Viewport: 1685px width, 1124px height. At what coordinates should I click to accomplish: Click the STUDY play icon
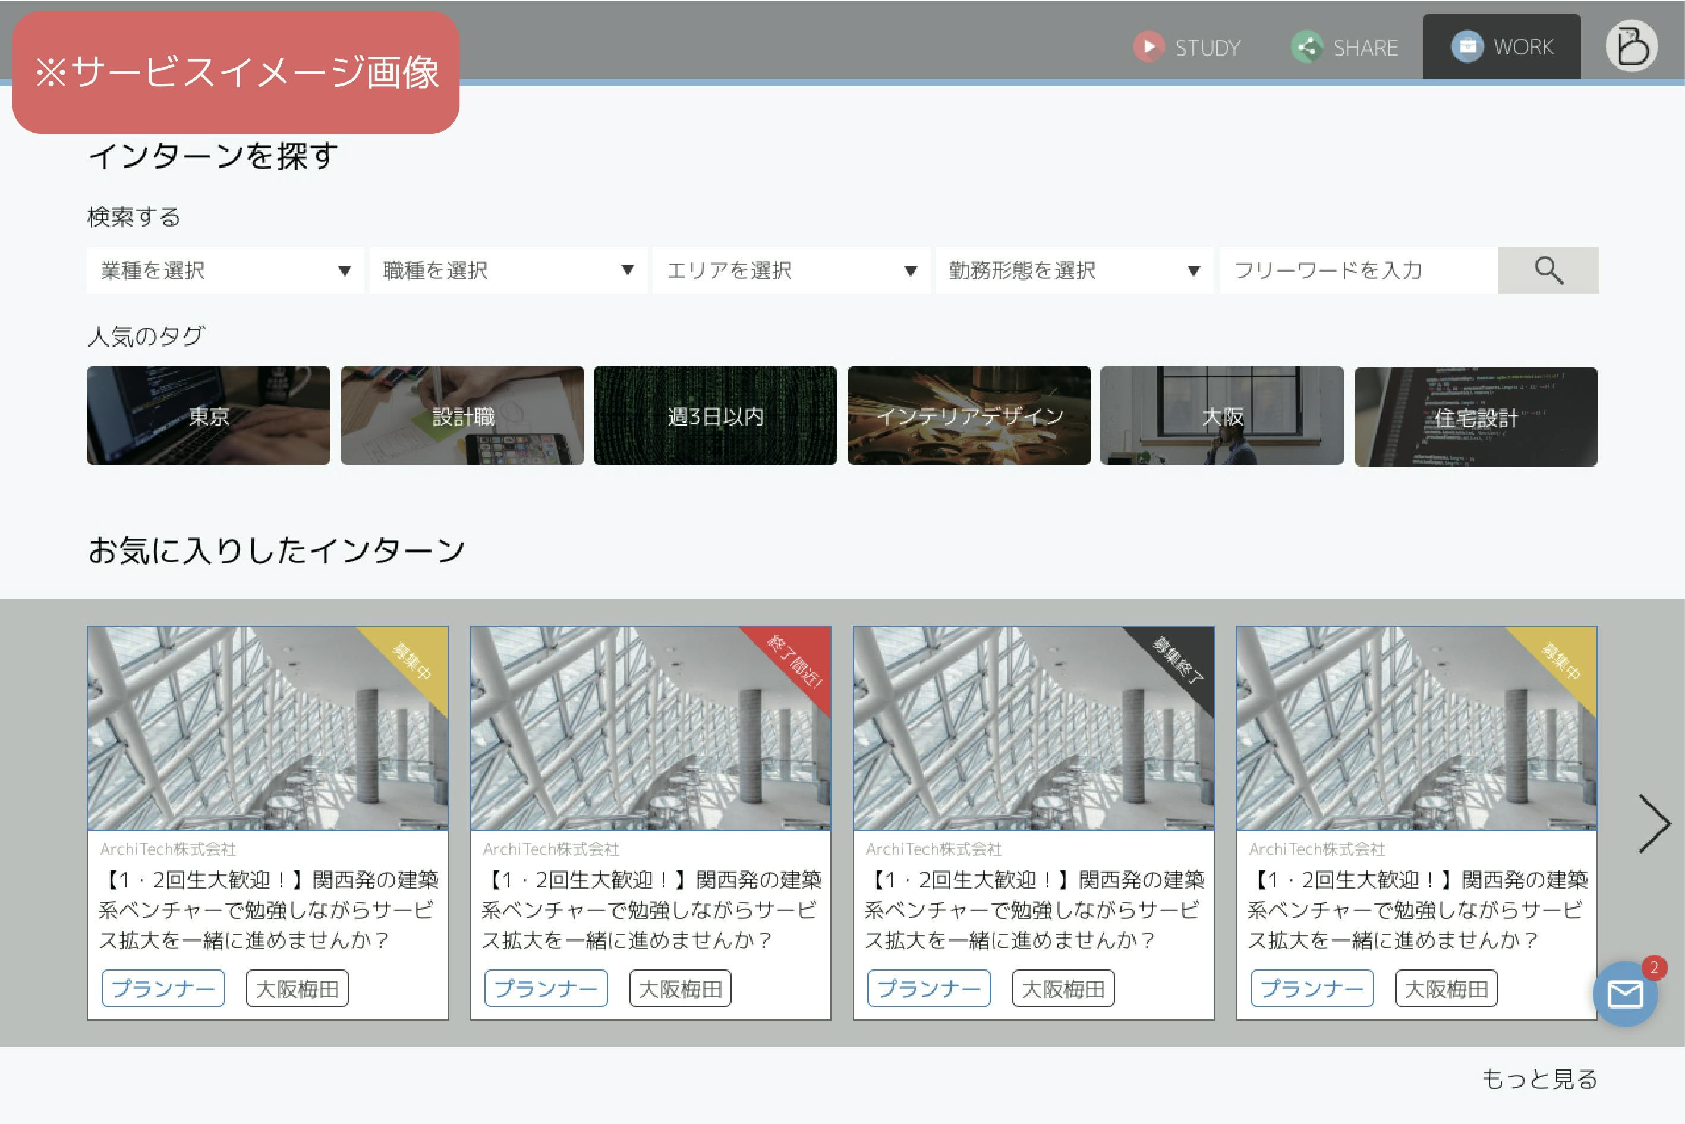1148,48
